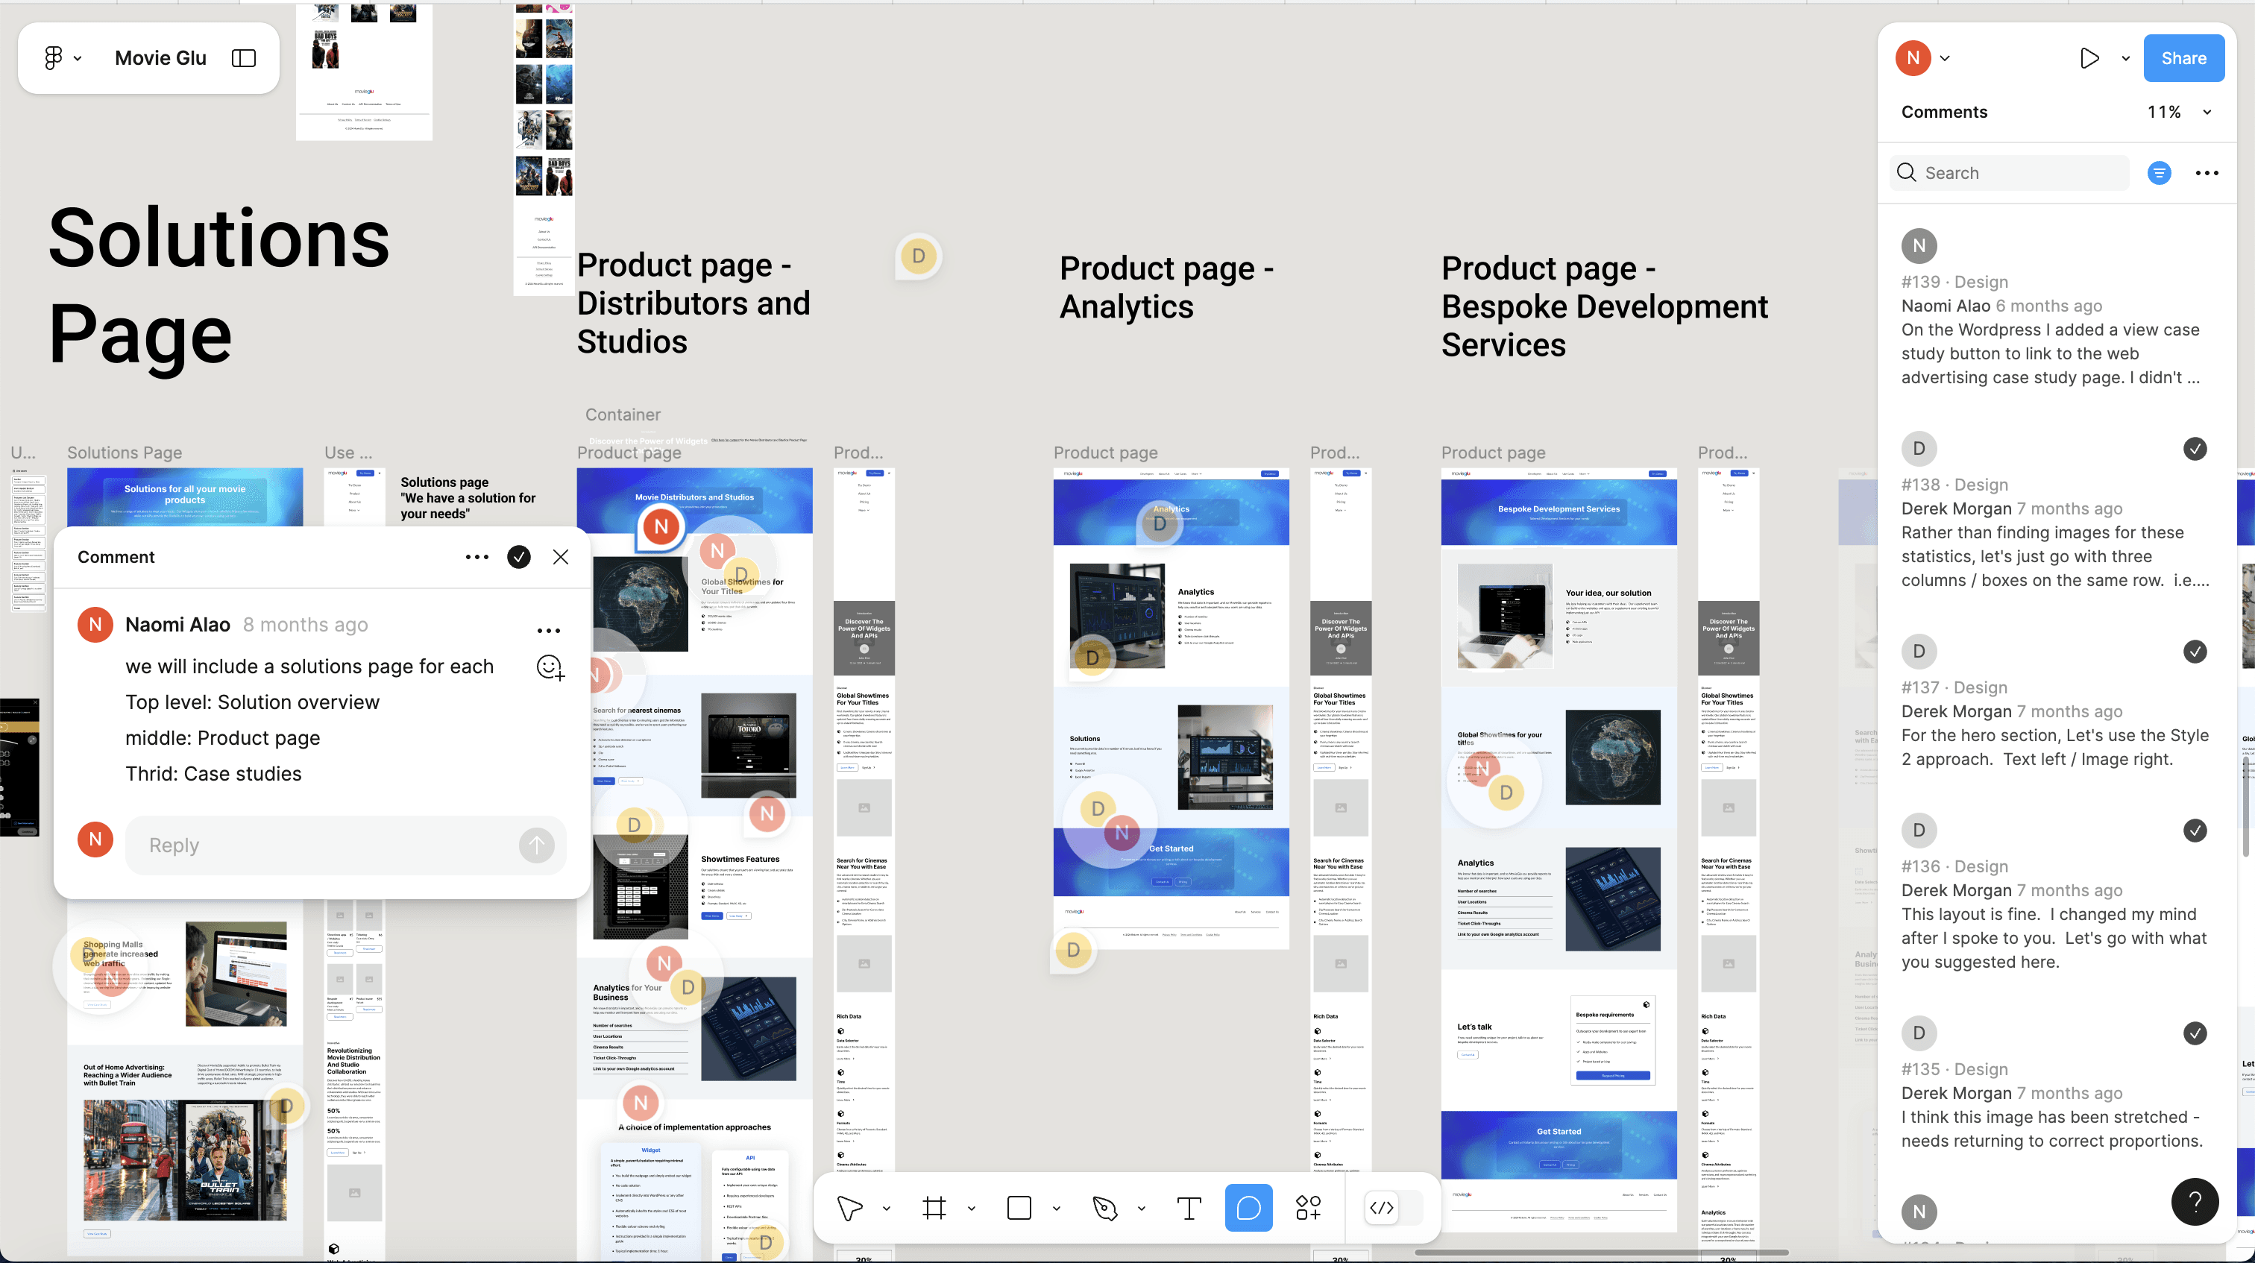The height and width of the screenshot is (1263, 2255).
Task: Open the present options dropdown arrow
Action: (x=2125, y=59)
